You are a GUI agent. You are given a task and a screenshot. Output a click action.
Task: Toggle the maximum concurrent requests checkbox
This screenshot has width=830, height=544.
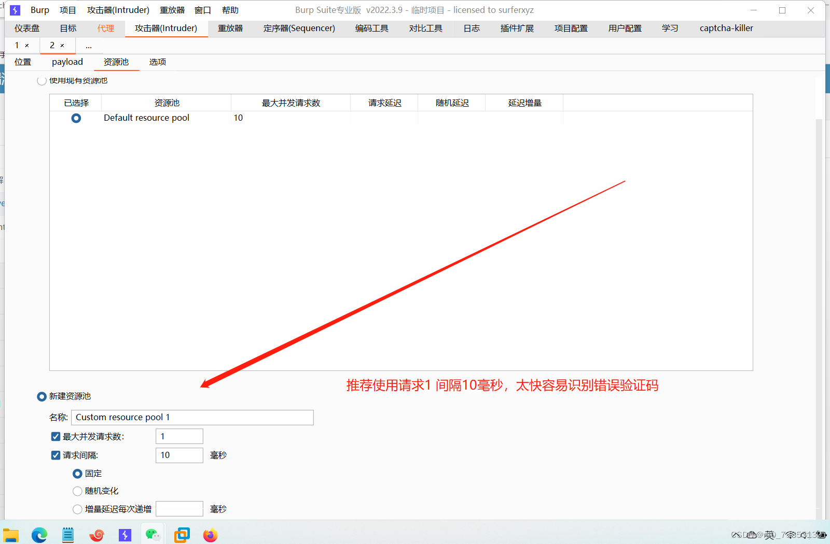tap(56, 437)
